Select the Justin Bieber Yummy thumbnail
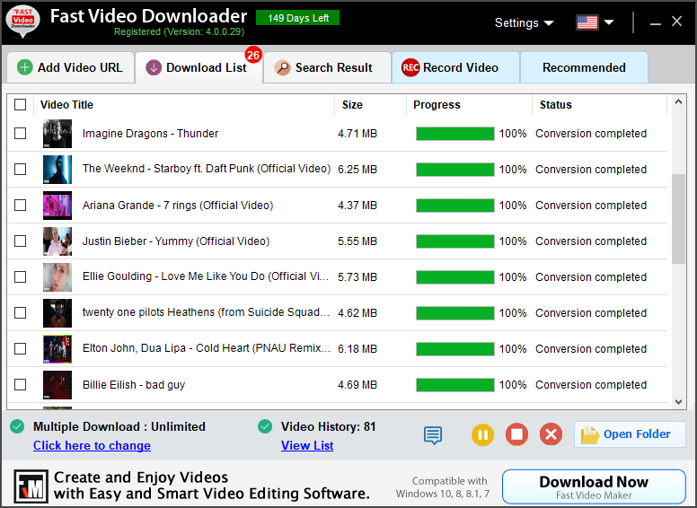697x508 pixels. click(x=57, y=241)
